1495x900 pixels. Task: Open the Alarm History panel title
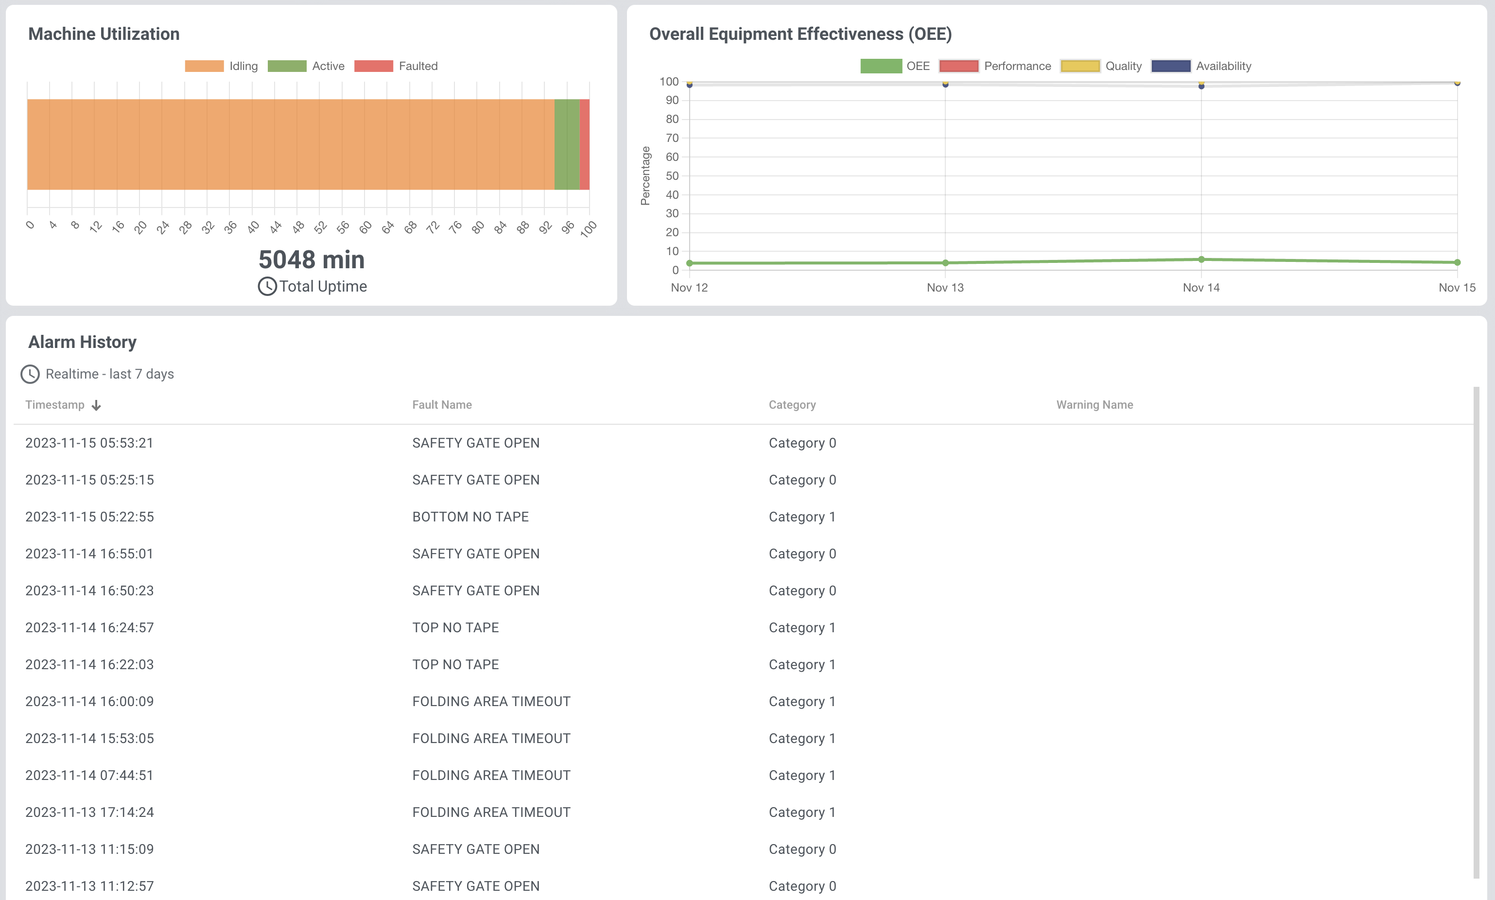(x=82, y=342)
